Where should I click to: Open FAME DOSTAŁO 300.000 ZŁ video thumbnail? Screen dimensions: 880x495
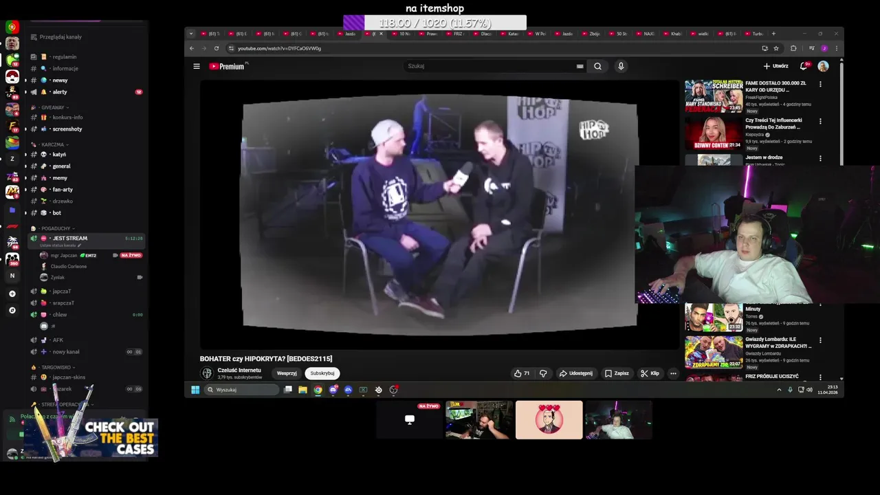[714, 96]
